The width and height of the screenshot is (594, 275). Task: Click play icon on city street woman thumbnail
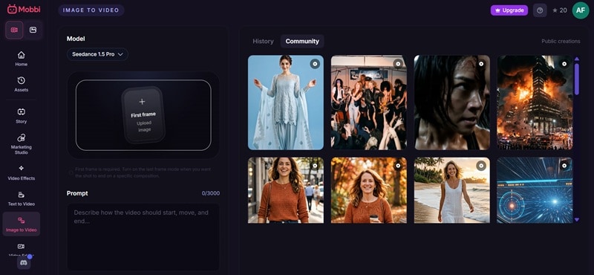(315, 166)
